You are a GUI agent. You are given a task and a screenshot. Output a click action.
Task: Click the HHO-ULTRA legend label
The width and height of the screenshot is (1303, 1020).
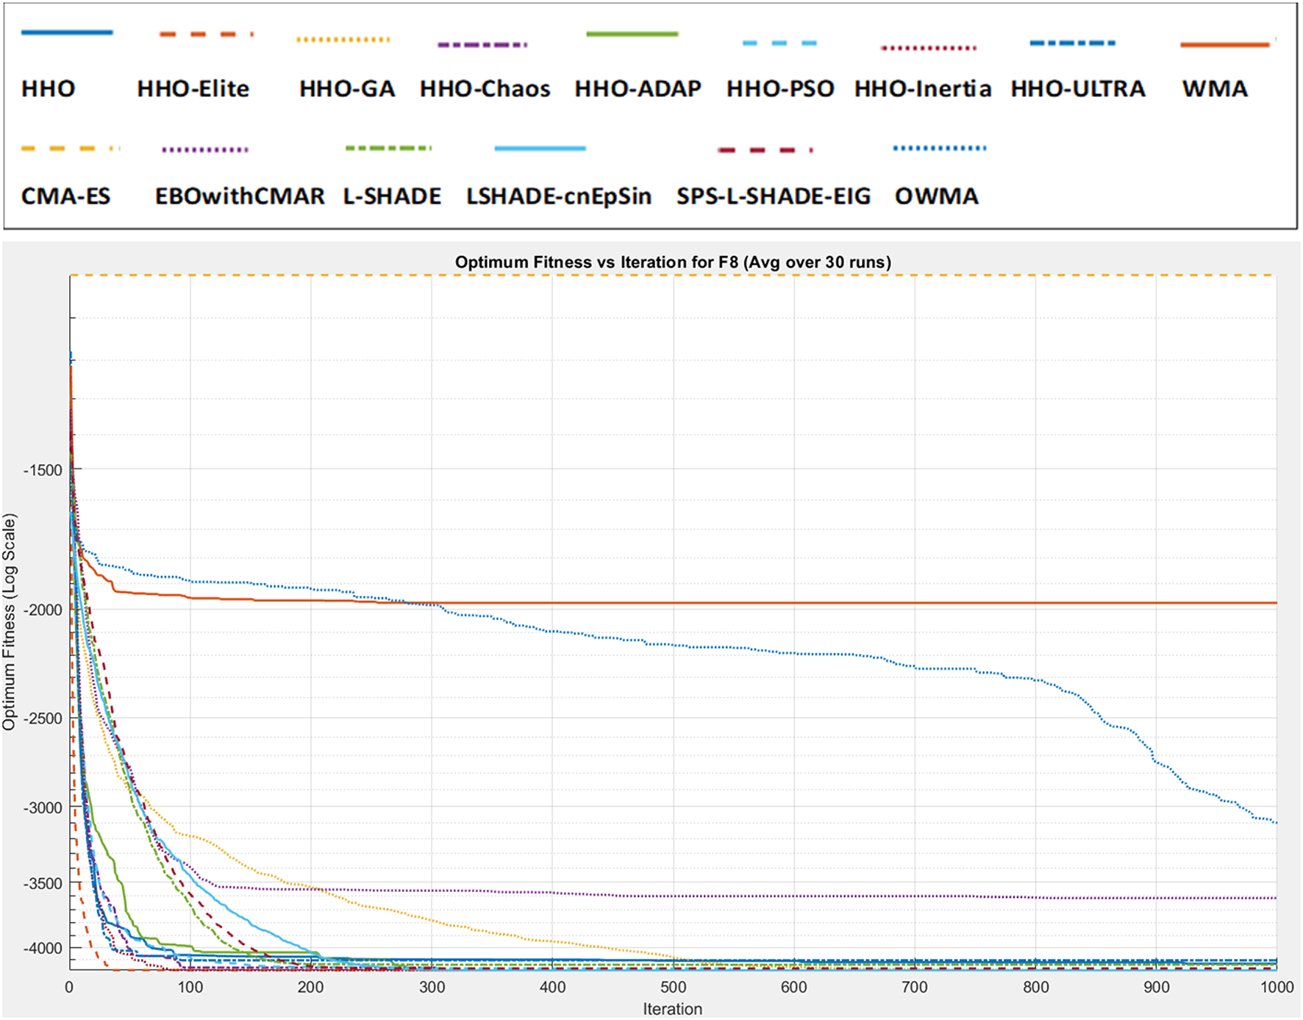click(1077, 89)
